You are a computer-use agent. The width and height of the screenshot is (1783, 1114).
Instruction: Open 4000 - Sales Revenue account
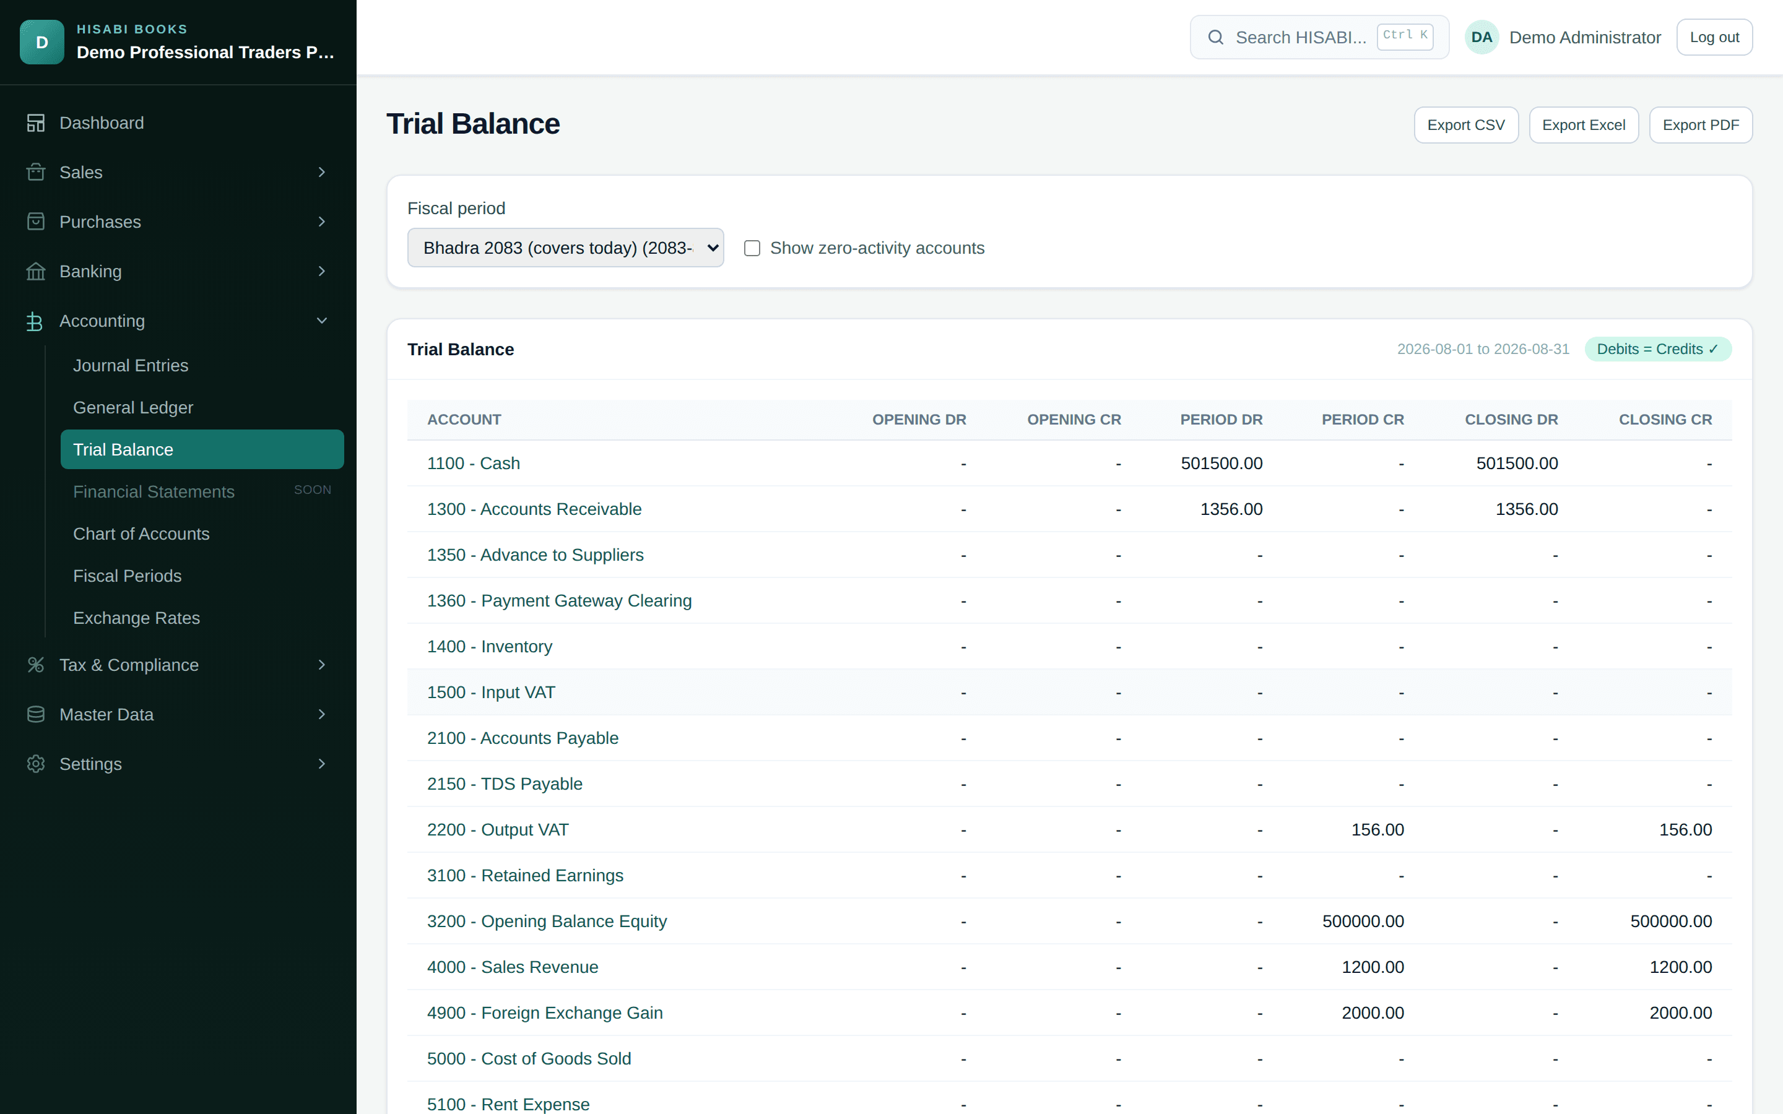513,967
